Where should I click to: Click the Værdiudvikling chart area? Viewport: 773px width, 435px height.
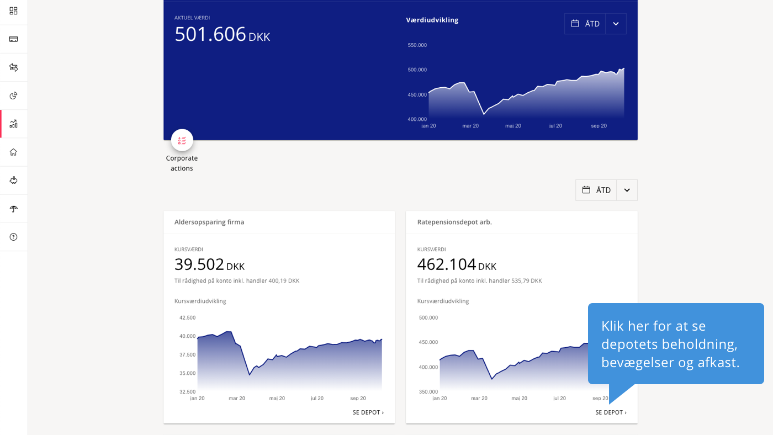click(516, 86)
